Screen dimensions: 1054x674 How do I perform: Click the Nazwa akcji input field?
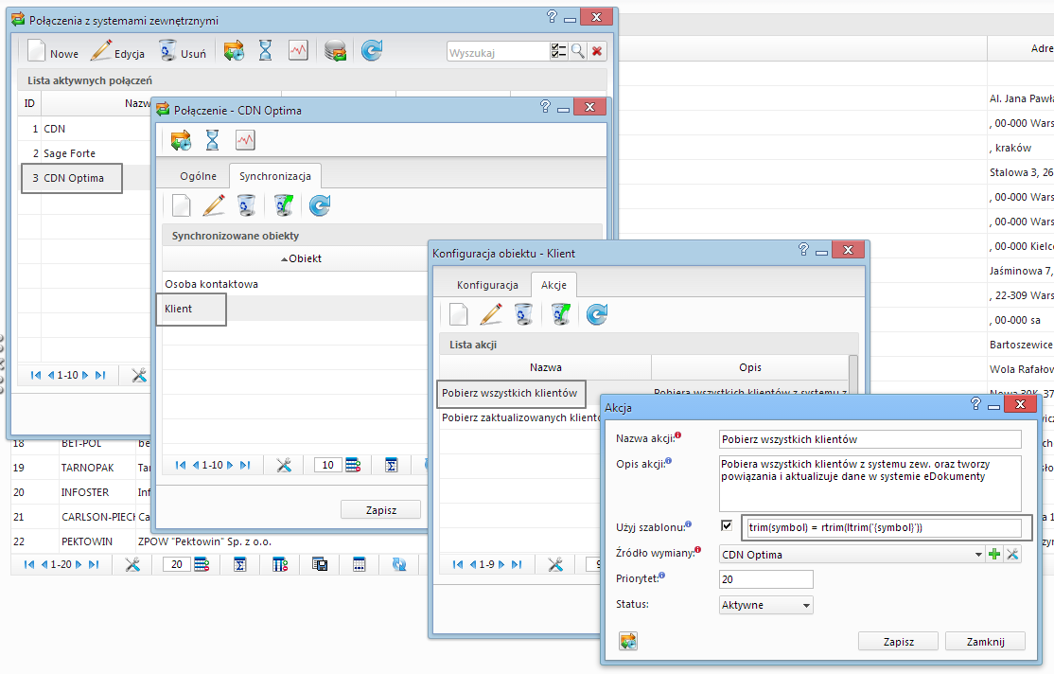(870, 439)
